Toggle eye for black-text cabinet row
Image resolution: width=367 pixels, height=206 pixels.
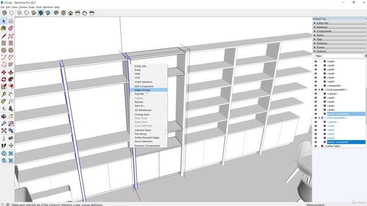315,94
